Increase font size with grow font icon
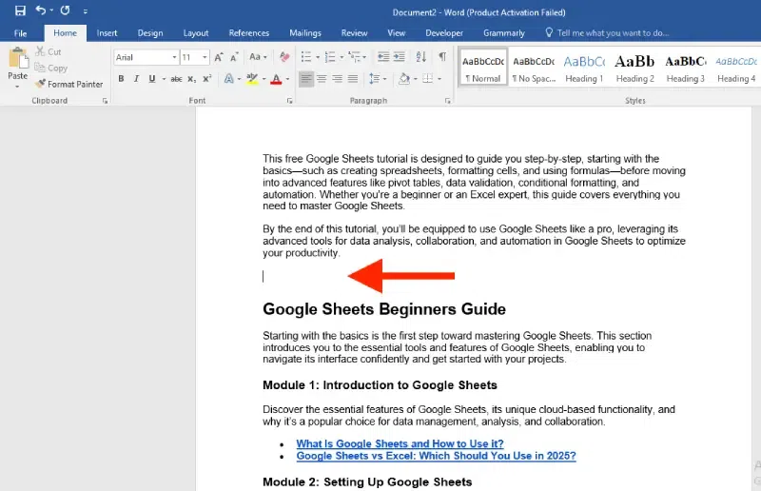The image size is (761, 491). (x=219, y=57)
